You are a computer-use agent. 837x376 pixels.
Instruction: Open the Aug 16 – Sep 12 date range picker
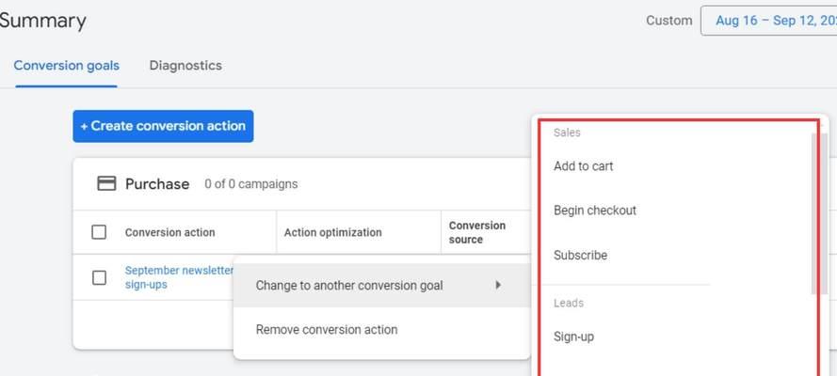pyautogui.click(x=768, y=21)
